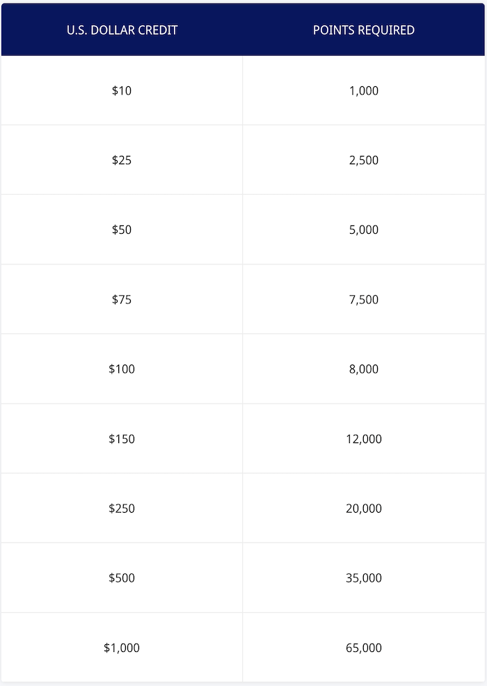
Task: Select the $1,000 credit cell
Action: pos(122,648)
